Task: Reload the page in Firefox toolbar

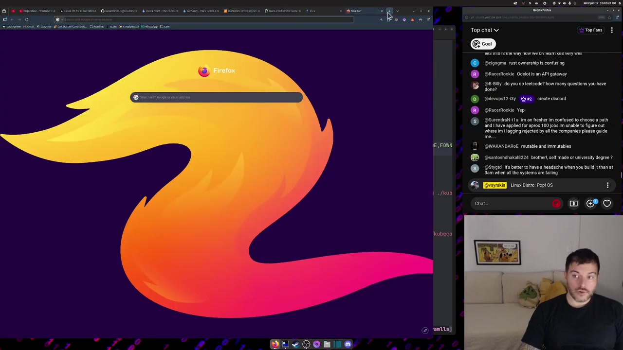Action: (x=27, y=19)
